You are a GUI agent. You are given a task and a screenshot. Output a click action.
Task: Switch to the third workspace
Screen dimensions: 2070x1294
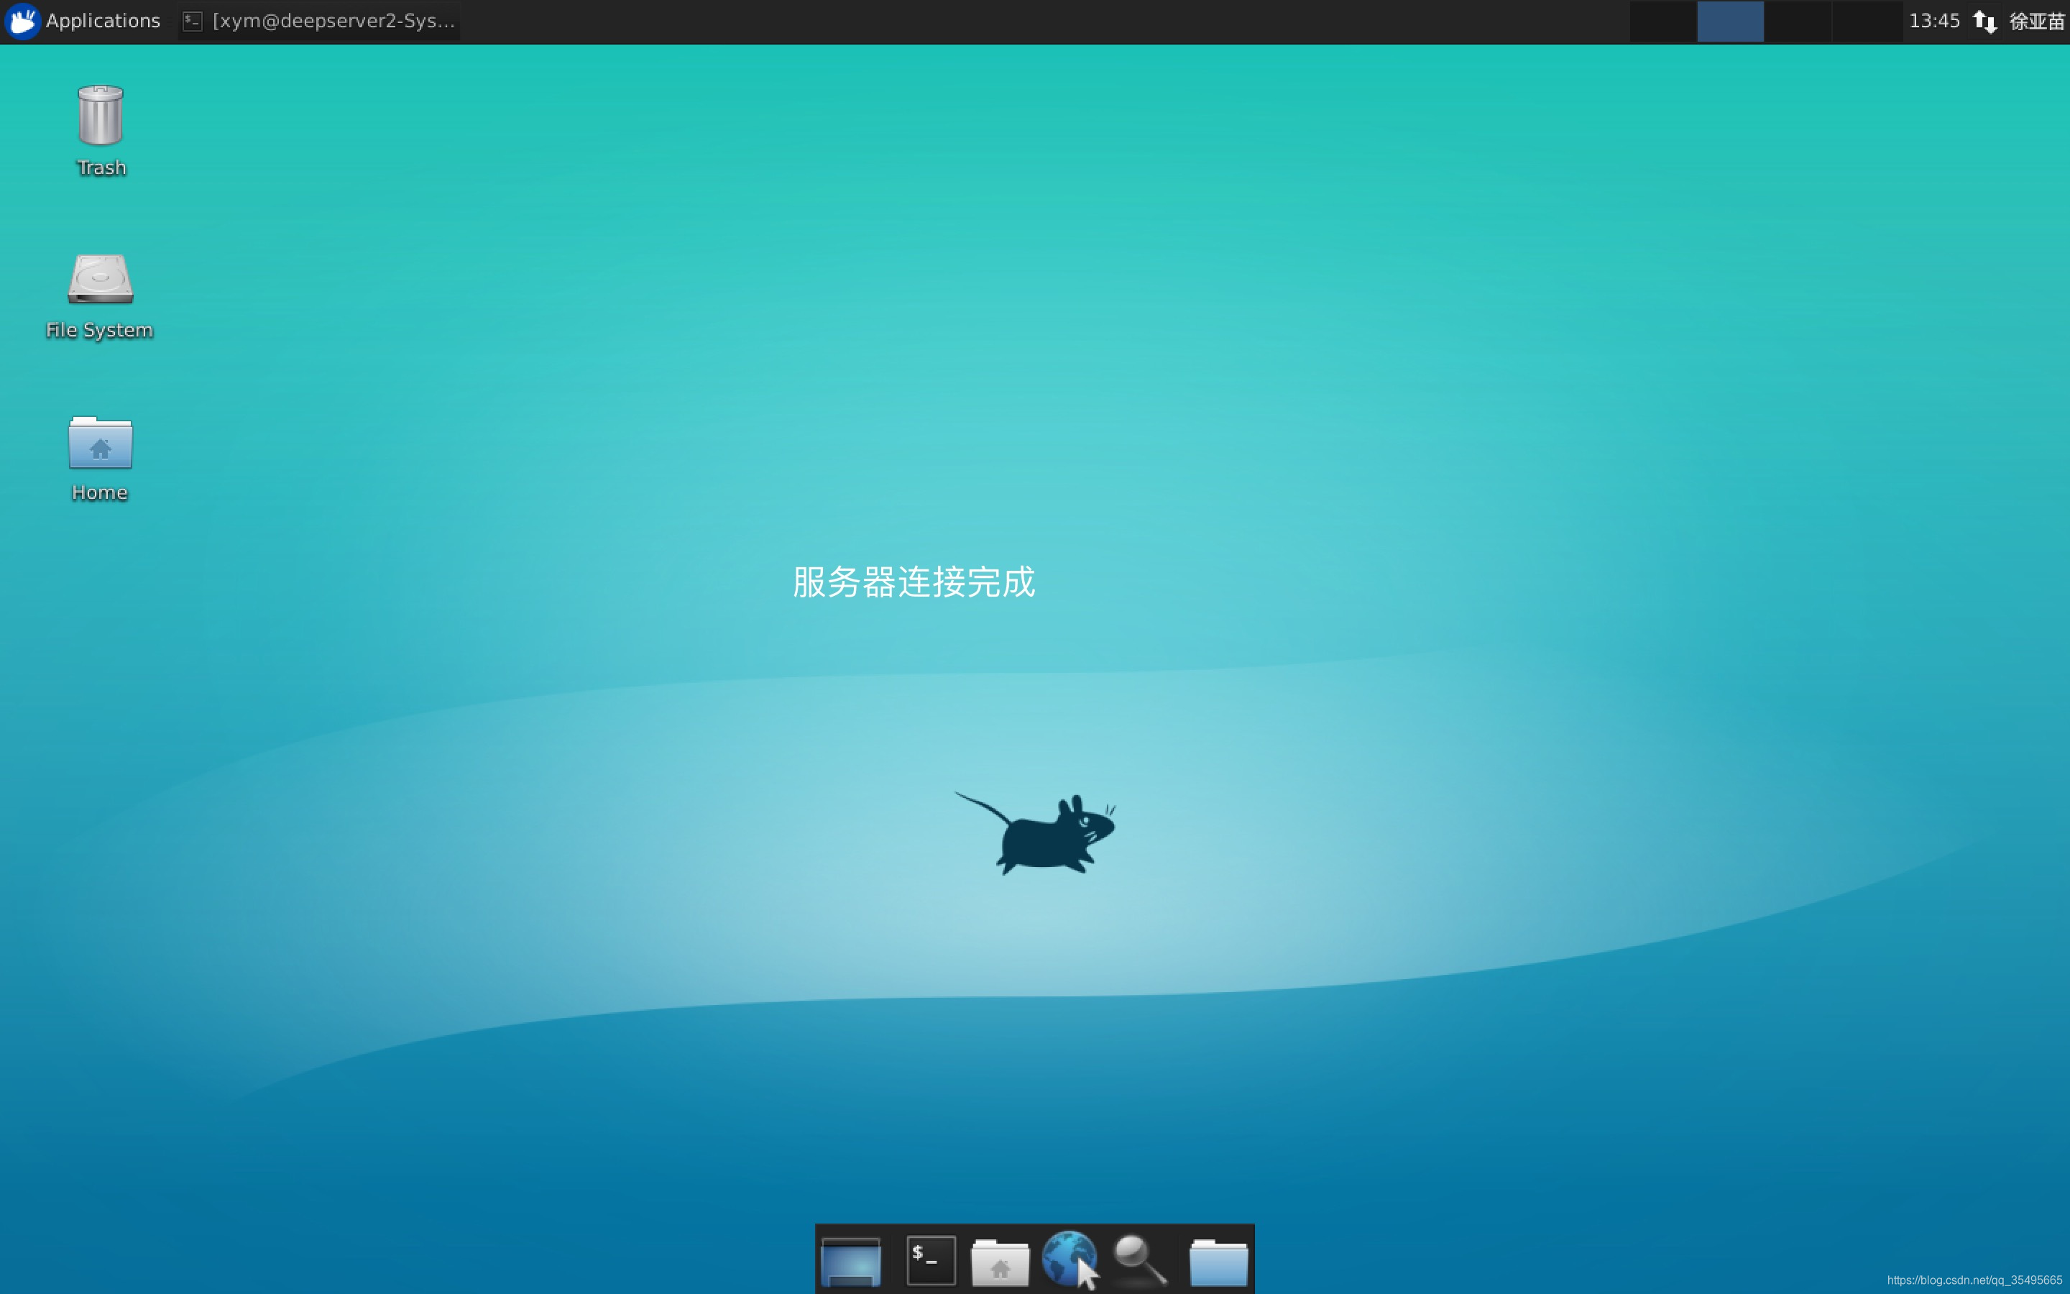(1797, 21)
